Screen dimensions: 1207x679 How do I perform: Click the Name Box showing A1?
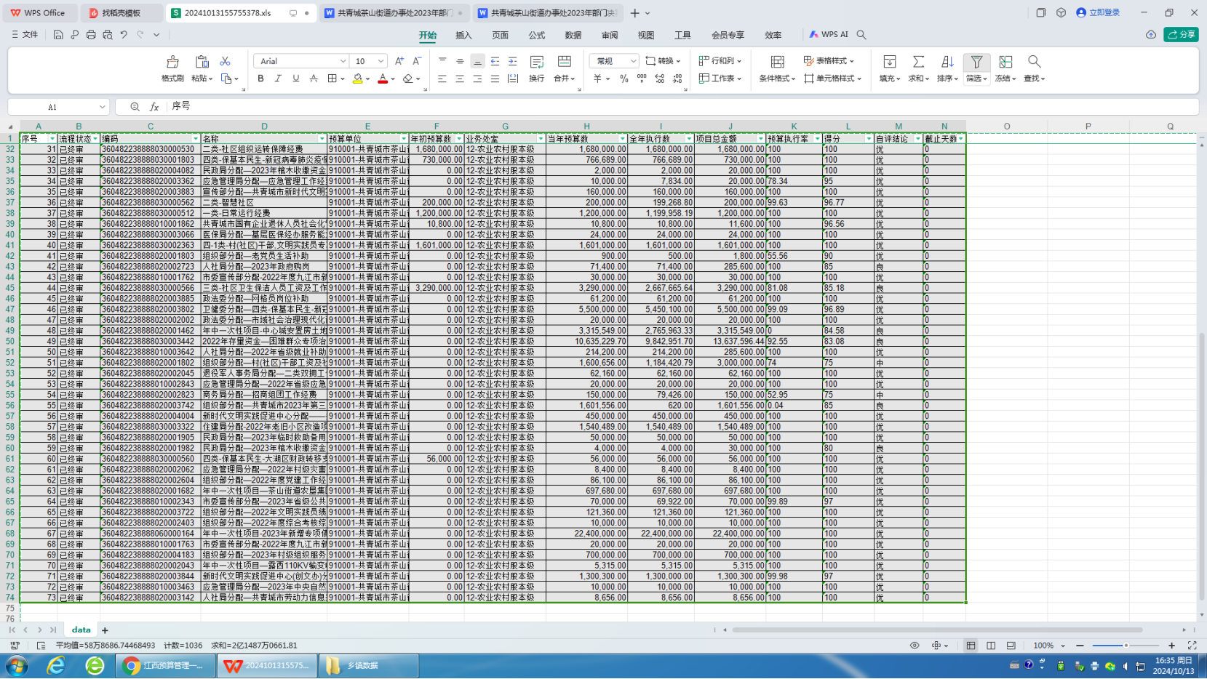point(52,107)
